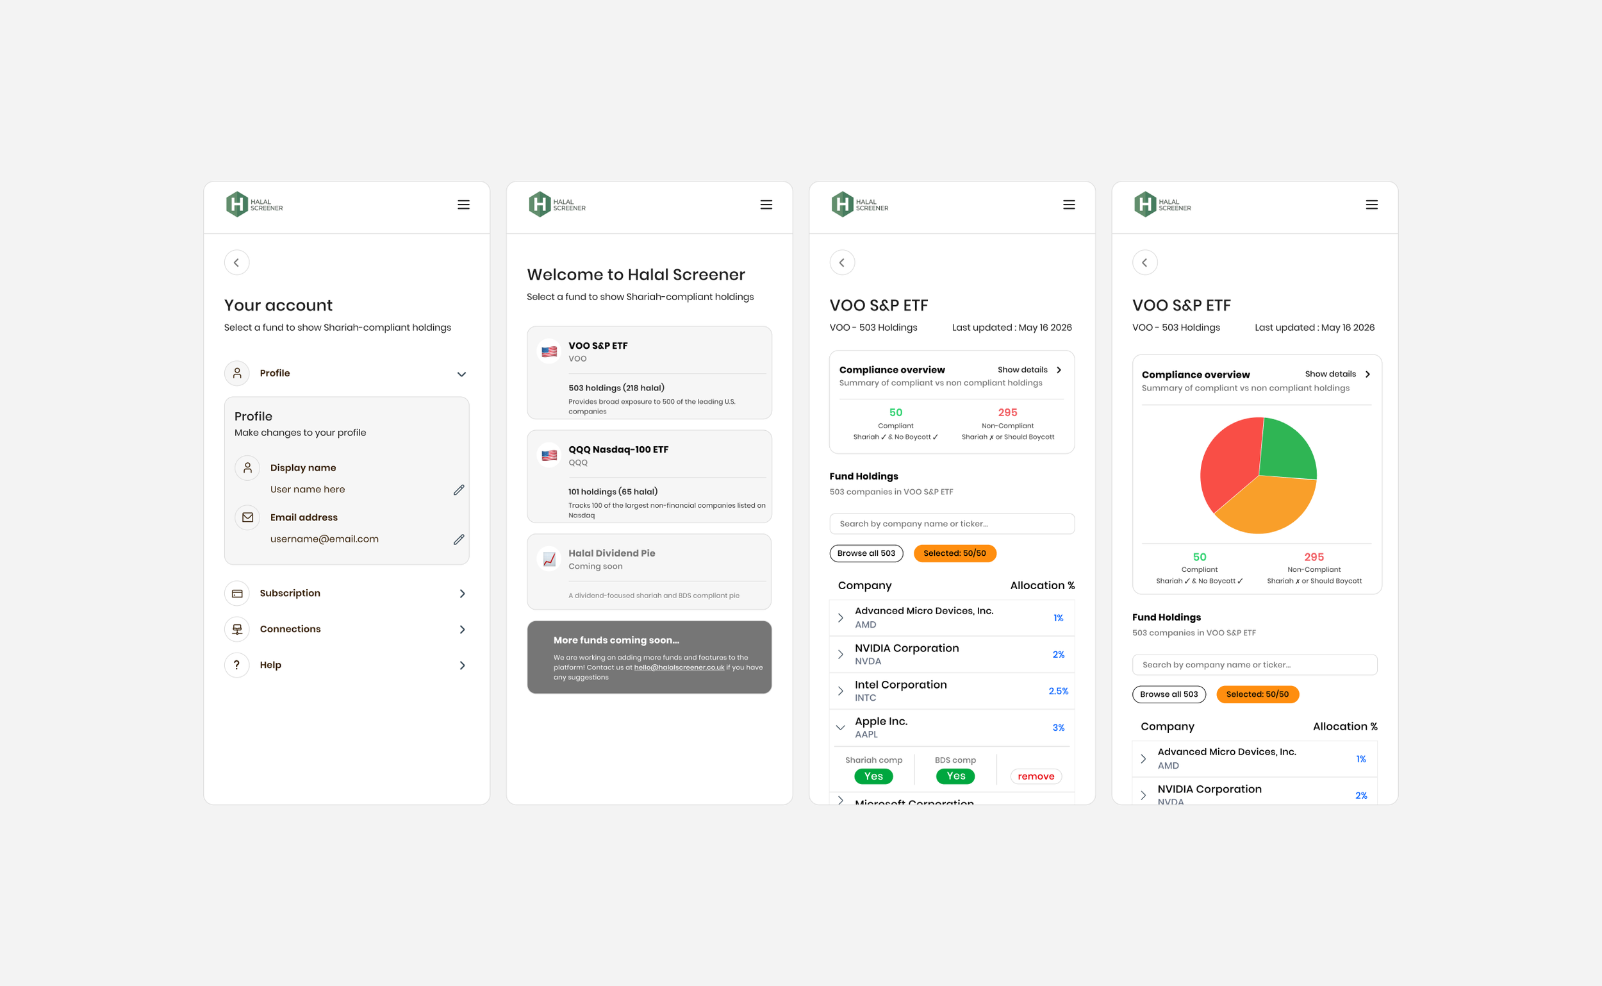
Task: Click the Display name person icon
Action: coord(247,467)
